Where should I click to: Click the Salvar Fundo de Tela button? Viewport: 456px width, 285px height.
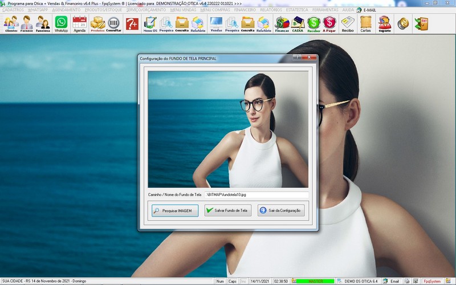point(228,210)
